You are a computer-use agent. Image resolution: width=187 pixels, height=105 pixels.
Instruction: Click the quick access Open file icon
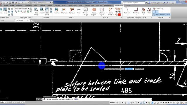(x=7, y=3)
